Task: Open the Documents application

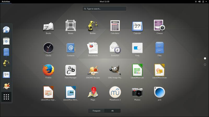Action: click(x=93, y=49)
